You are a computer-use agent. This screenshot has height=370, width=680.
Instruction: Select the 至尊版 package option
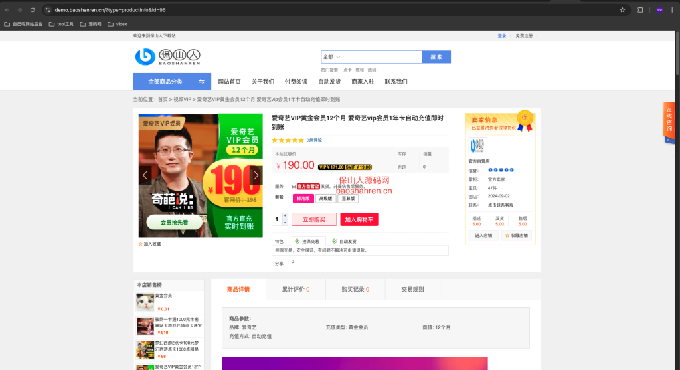[348, 198]
